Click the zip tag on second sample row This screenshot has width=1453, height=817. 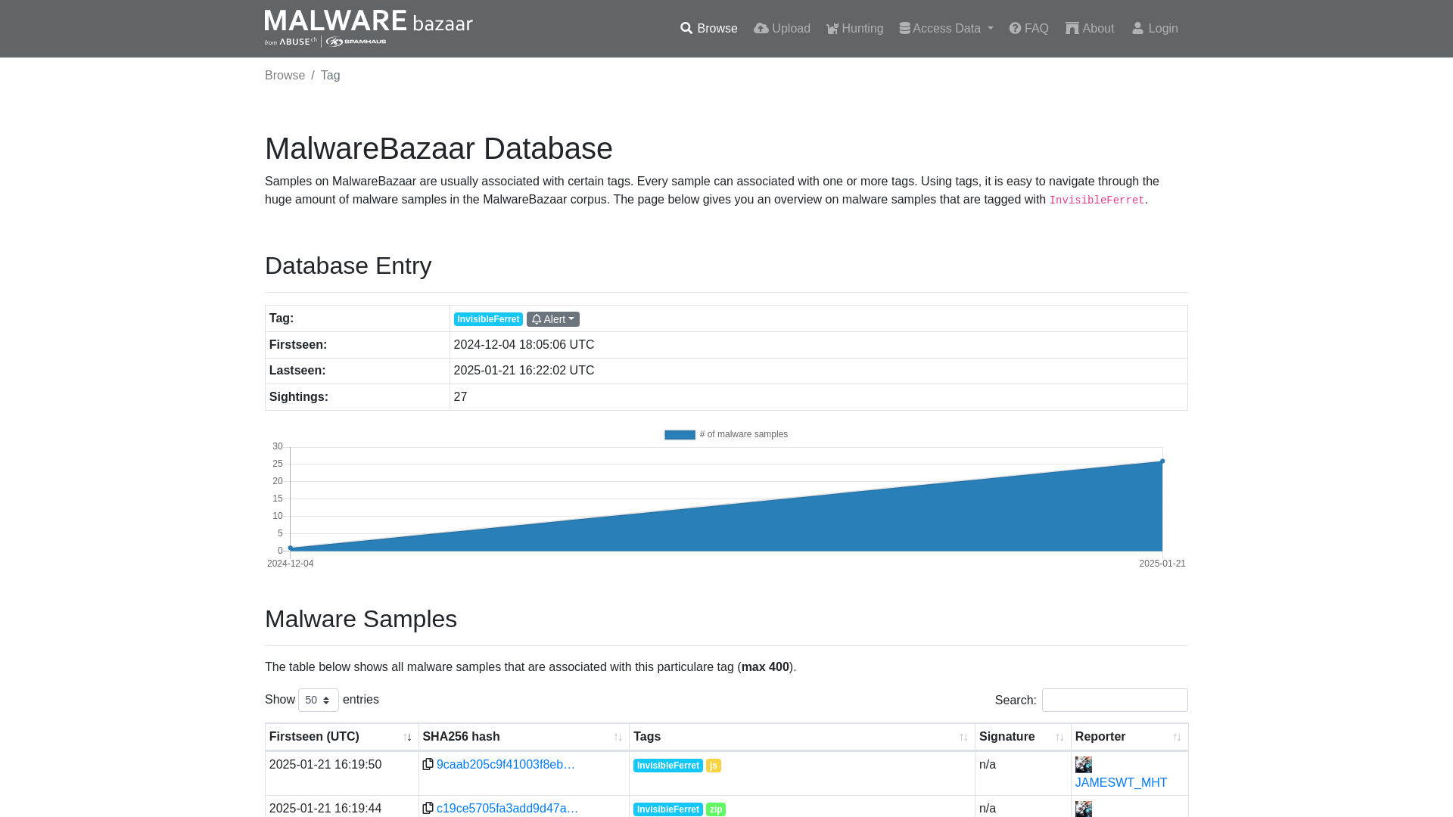(x=715, y=808)
